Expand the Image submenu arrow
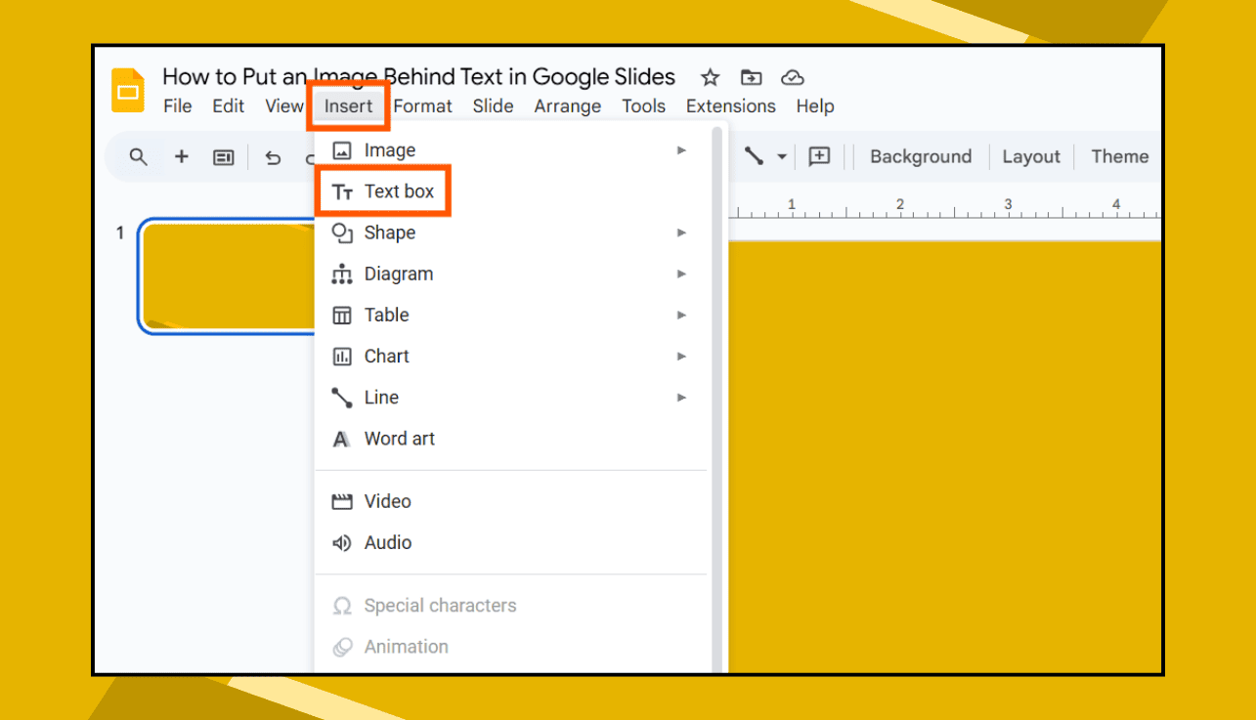 681,150
